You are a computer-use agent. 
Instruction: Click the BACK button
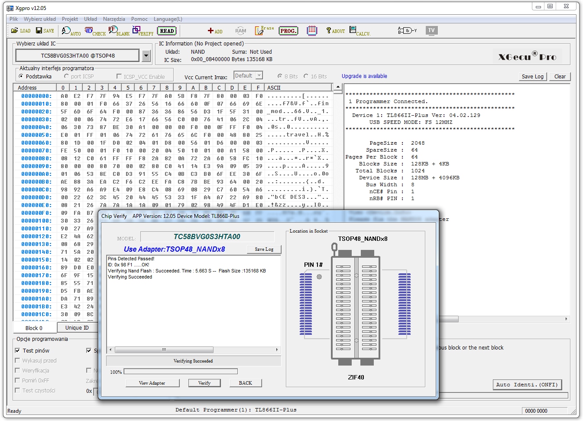point(246,383)
